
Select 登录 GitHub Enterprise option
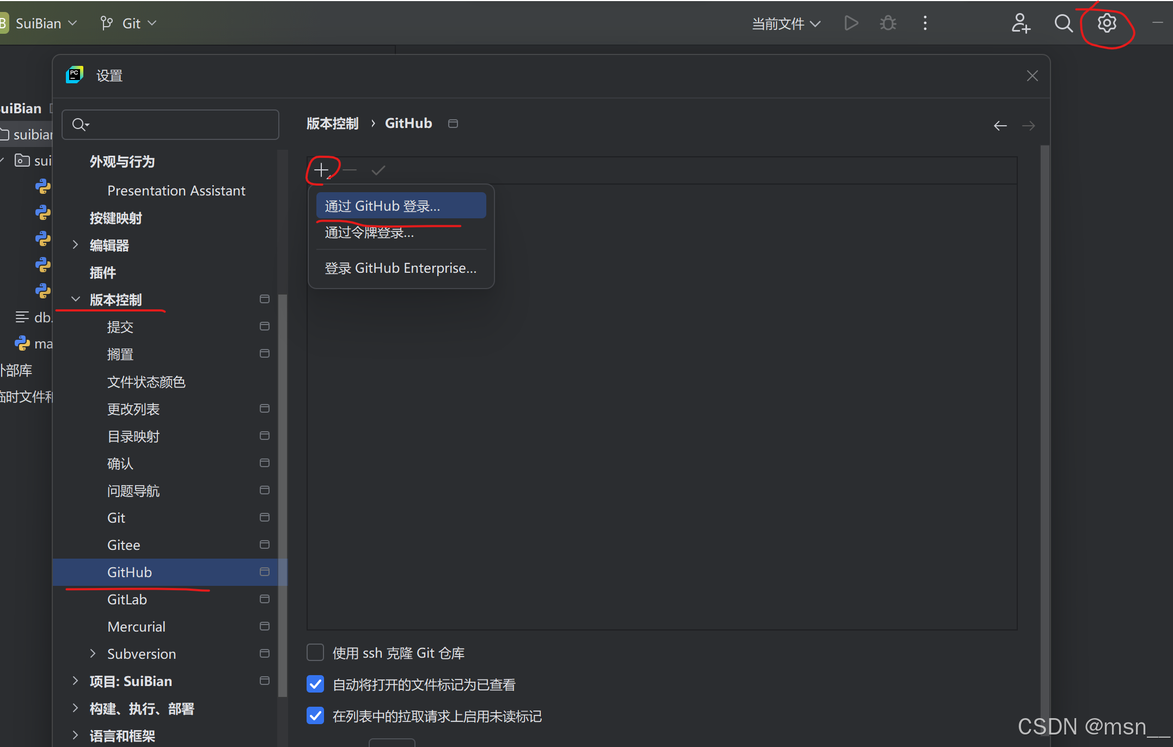[x=400, y=267]
